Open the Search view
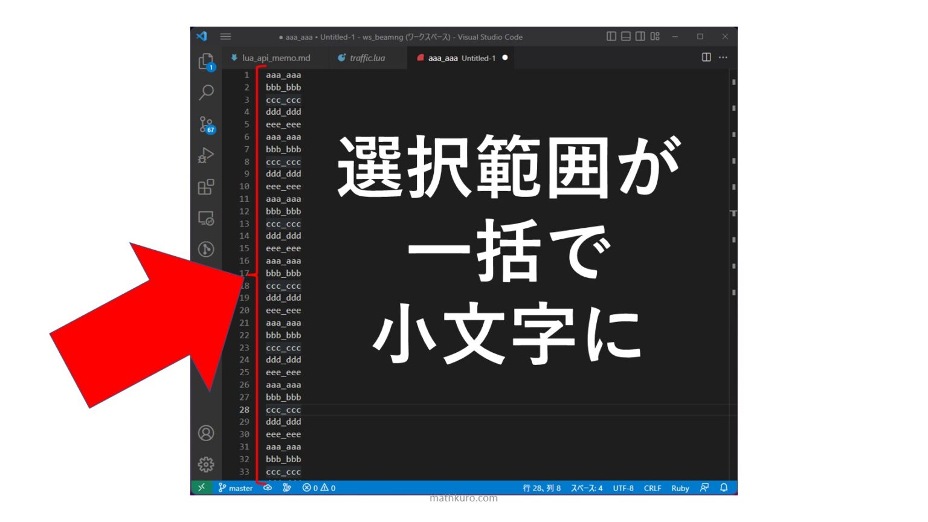The image size is (928, 522). [x=206, y=92]
